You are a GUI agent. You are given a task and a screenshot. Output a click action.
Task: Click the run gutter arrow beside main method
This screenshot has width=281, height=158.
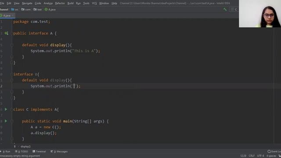[x=6, y=121]
